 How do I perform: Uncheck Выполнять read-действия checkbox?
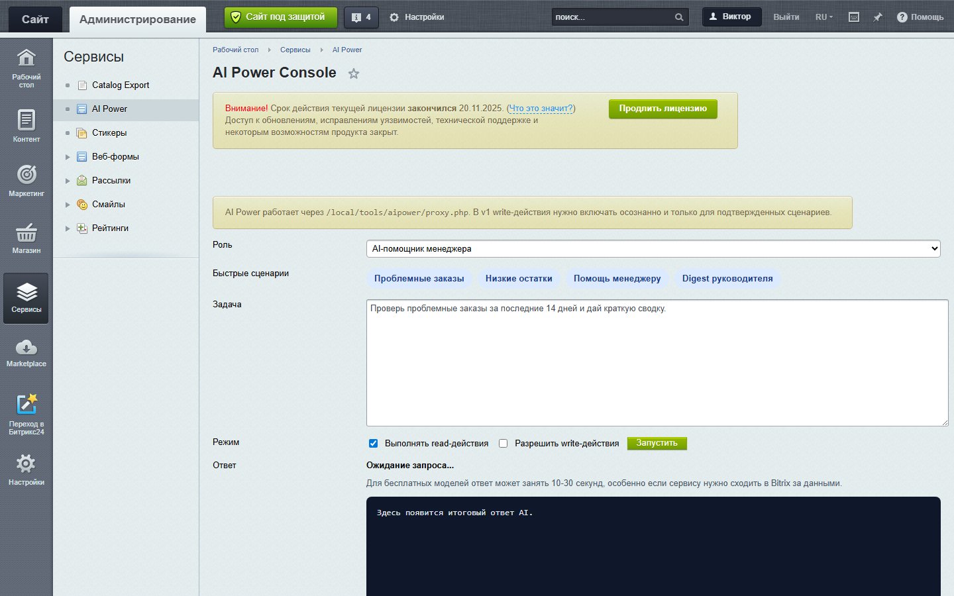[x=373, y=444]
